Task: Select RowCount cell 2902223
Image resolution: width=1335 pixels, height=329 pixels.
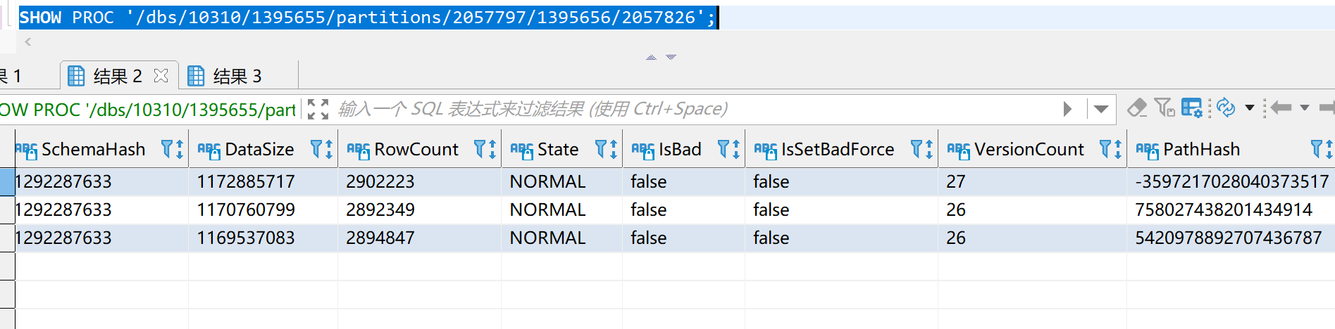Action: (420, 181)
